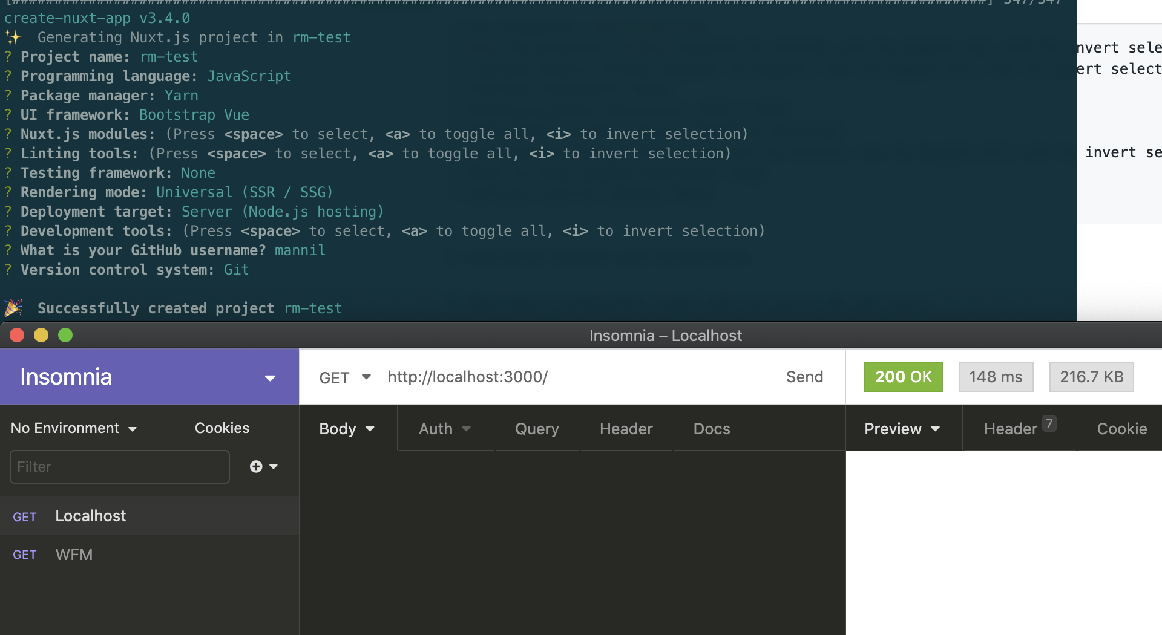Open the Cookies manager
Viewport: 1162px width, 635px height.
tap(222, 428)
